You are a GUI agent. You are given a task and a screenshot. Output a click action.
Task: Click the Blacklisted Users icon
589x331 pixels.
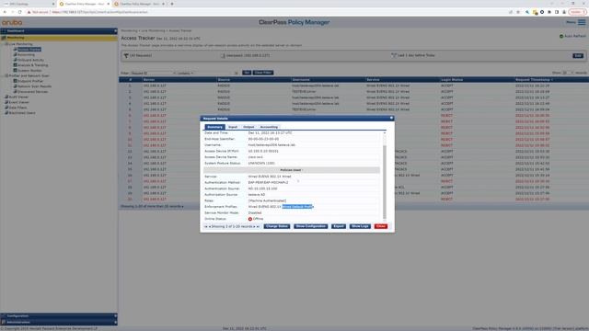[6, 112]
